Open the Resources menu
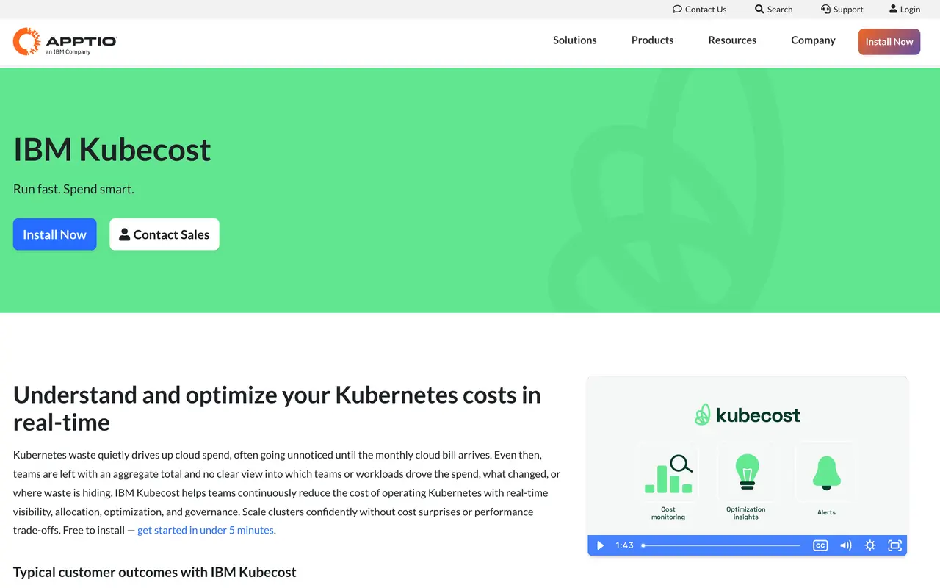Image resolution: width=940 pixels, height=588 pixels. [732, 40]
